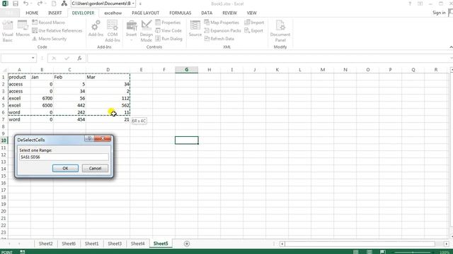Click horizontal scrollbar right arrow
Image resolution: width=453 pixels, height=254 pixels.
(x=447, y=244)
